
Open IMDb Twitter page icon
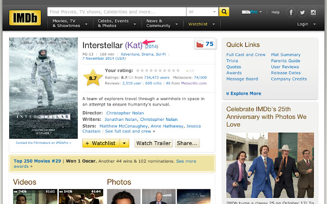(302, 12)
